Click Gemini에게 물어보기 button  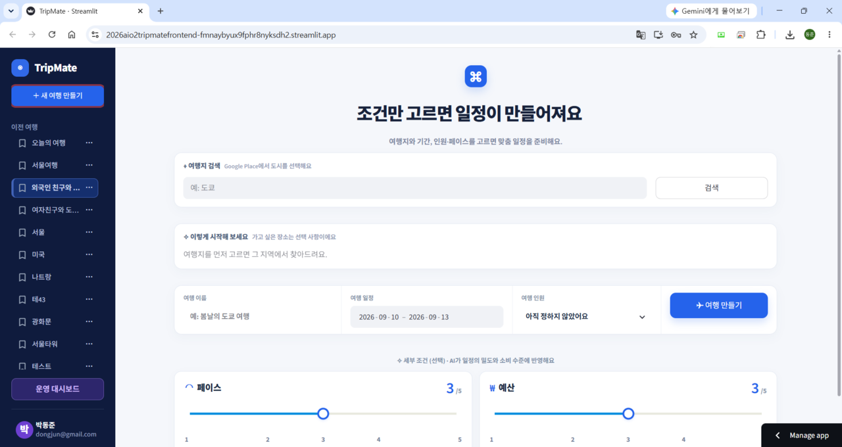pyautogui.click(x=711, y=11)
